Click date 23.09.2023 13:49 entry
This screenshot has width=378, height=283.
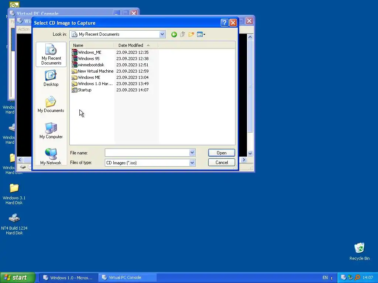point(133,84)
